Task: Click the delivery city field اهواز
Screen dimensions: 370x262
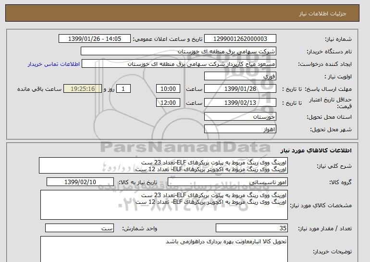Action: [240, 129]
